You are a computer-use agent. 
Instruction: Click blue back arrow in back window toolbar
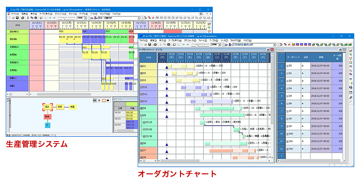click(50, 18)
